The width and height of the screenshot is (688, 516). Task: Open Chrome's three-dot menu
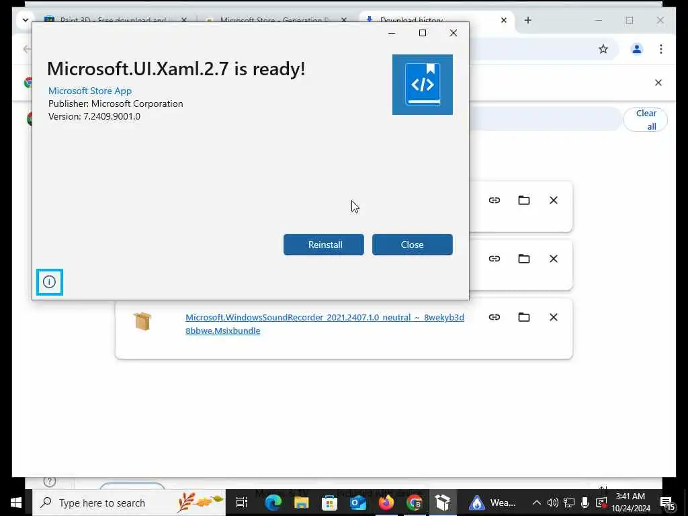click(x=661, y=49)
